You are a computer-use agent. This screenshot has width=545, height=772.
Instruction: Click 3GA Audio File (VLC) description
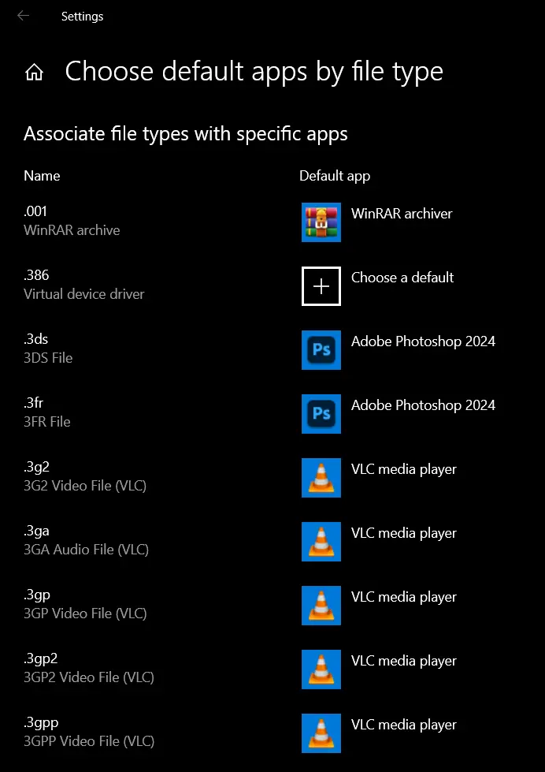click(x=86, y=550)
